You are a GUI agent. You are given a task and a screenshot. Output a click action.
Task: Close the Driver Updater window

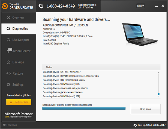tap(163, 6)
